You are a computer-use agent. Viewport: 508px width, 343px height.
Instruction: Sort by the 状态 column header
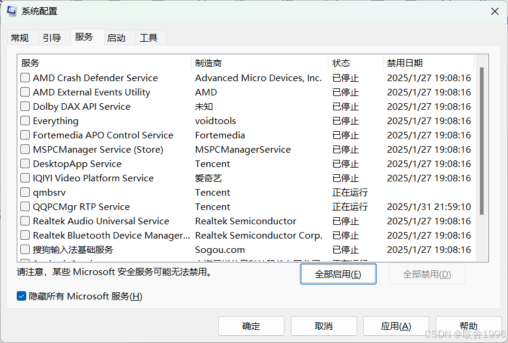click(x=356, y=63)
